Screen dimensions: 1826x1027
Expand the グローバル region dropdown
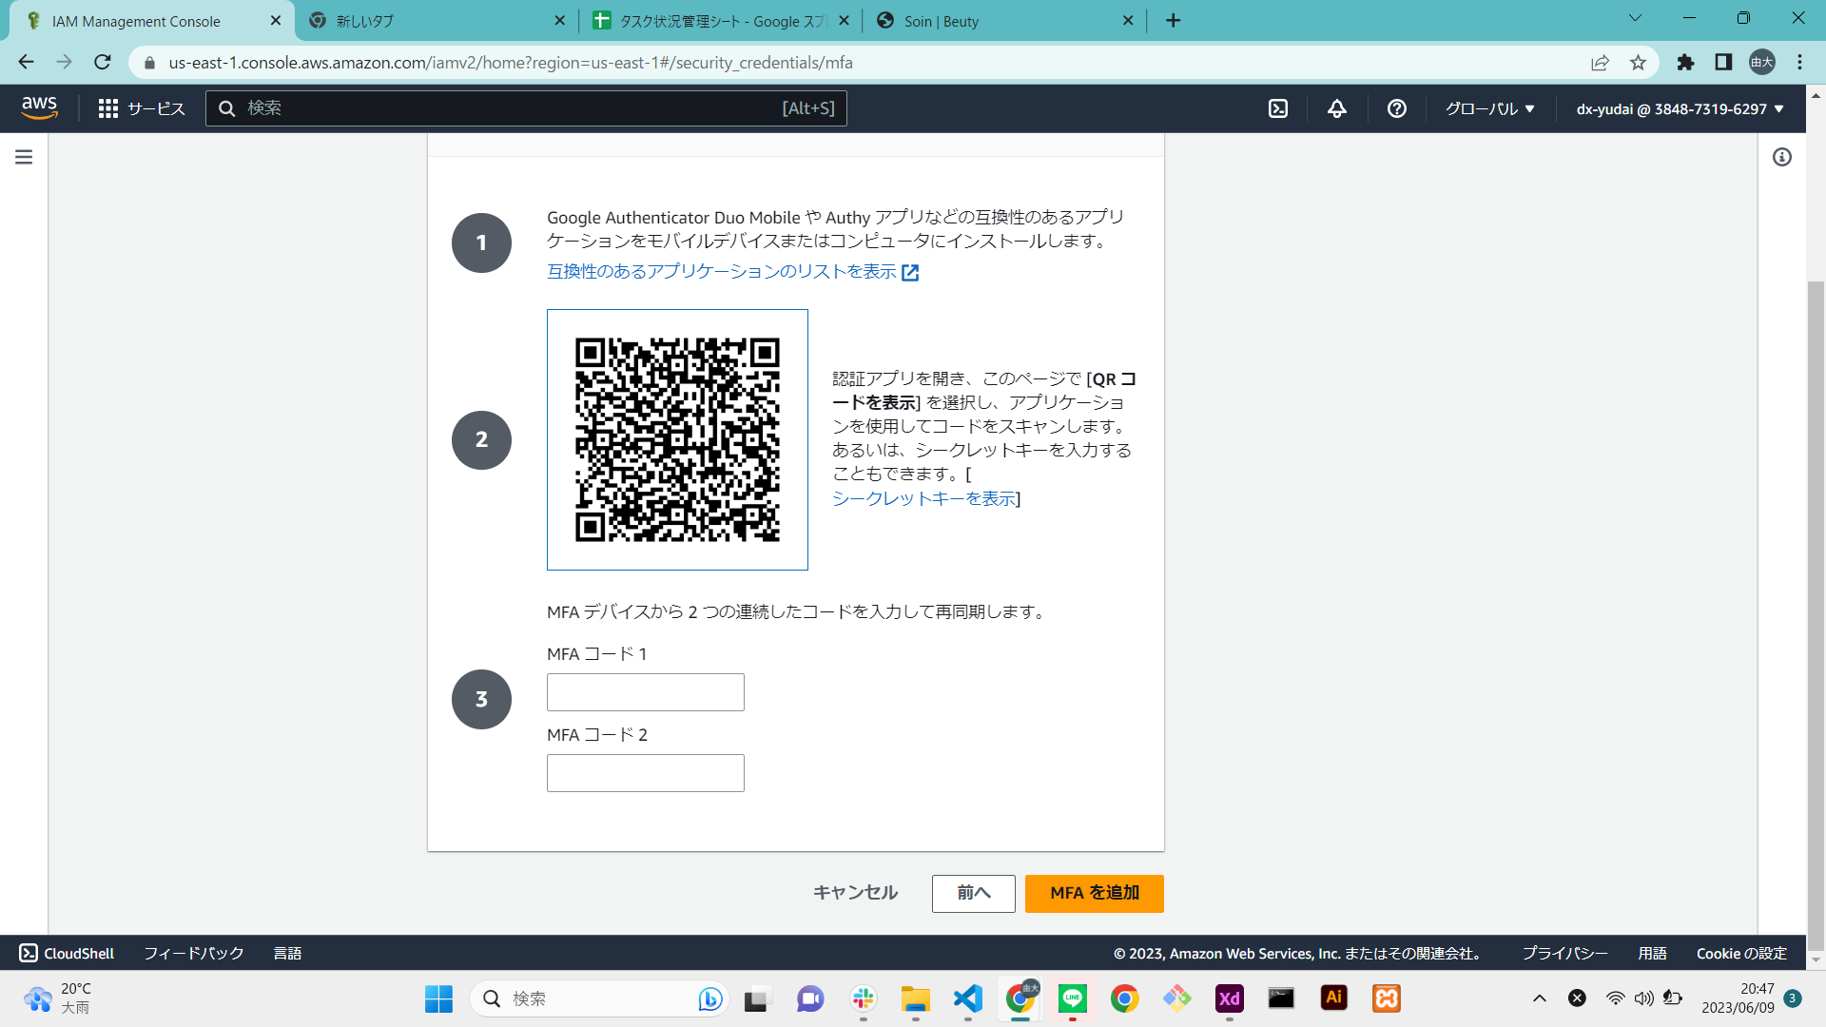tap(1490, 108)
